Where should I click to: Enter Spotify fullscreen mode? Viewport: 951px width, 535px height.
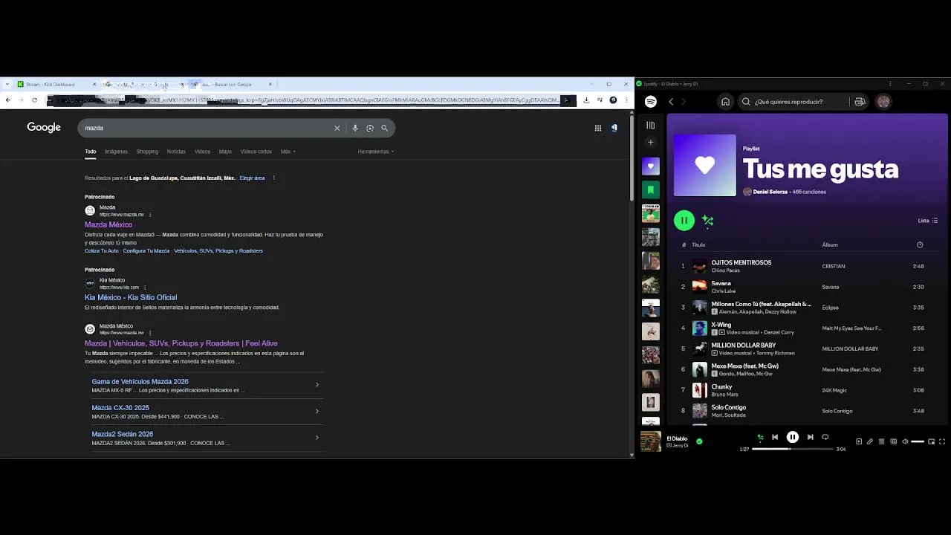coord(943,441)
